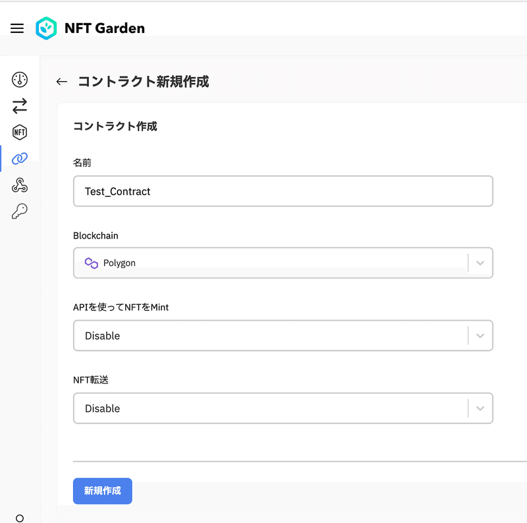Click the small circle icon at sidebar bottom
527x523 pixels.
tap(20, 518)
